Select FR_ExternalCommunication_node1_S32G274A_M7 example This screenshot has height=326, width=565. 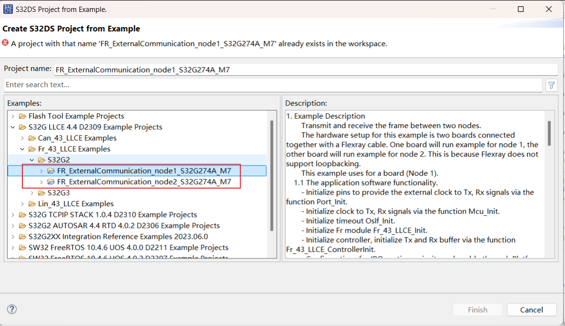click(x=144, y=170)
